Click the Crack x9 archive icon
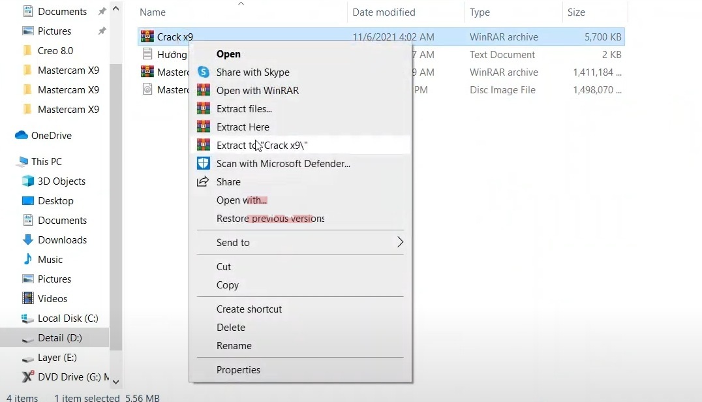 [x=147, y=37]
